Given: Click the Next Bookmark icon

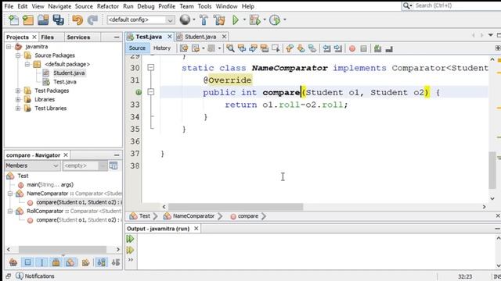Looking at the screenshot, I should (301, 48).
